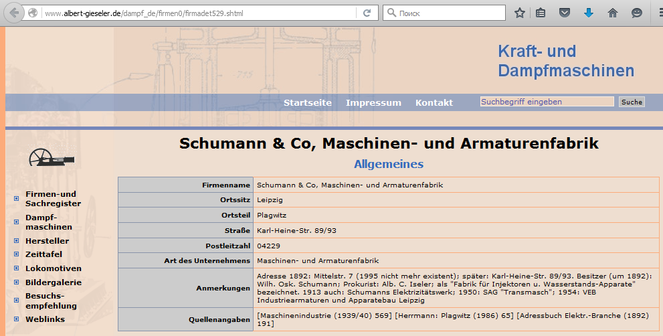Open Kontakt in the navigation bar

(434, 103)
